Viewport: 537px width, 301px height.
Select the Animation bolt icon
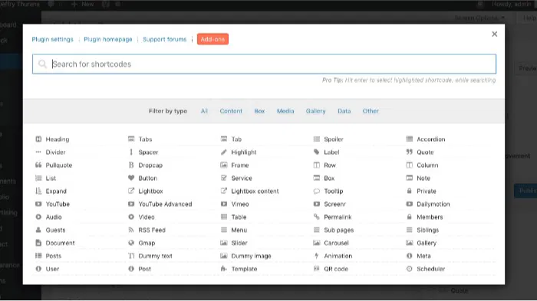click(316, 256)
